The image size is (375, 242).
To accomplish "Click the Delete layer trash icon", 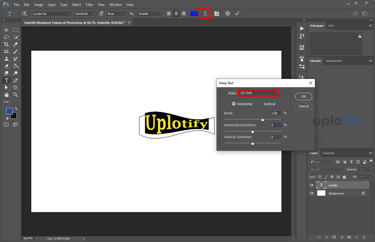I will [364, 237].
